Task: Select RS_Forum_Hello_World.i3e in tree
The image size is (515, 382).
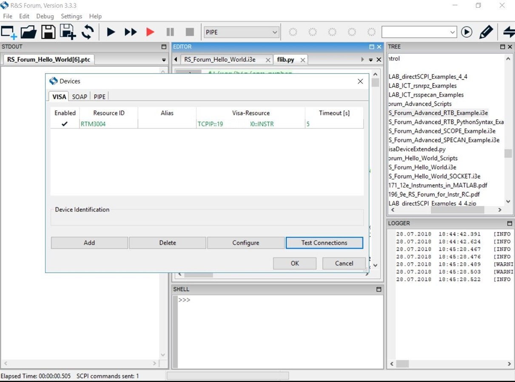Action: [422, 167]
